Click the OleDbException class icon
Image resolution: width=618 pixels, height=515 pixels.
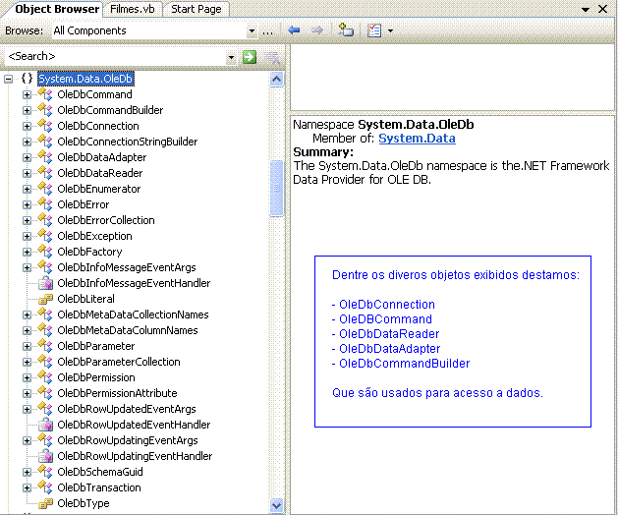(x=45, y=236)
